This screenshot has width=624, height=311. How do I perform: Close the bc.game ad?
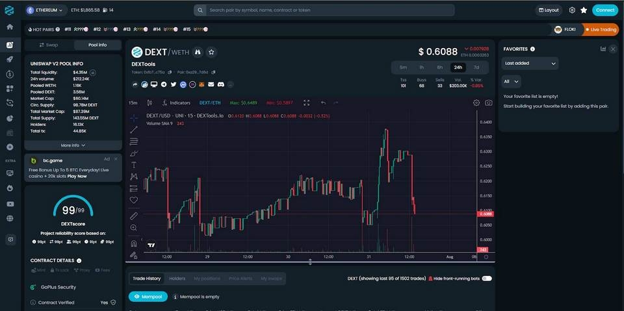coord(116,159)
